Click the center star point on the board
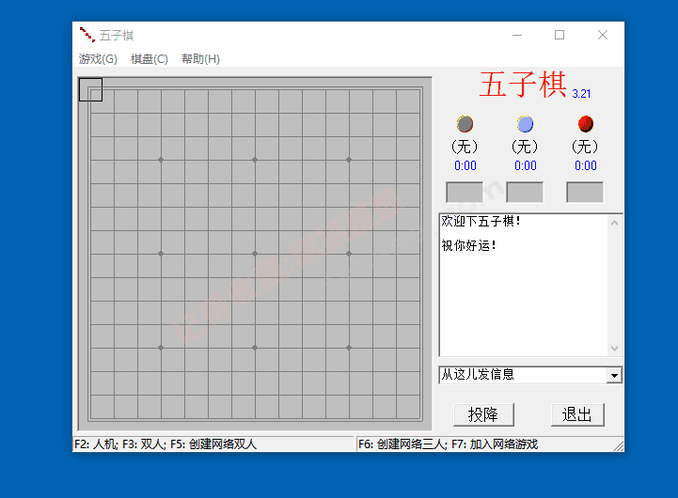The height and width of the screenshot is (498, 678). click(x=255, y=254)
